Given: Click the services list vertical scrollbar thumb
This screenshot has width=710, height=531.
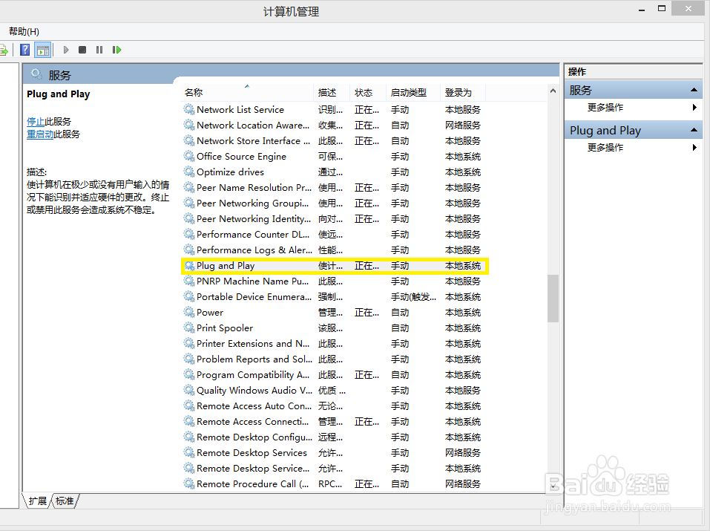Looking at the screenshot, I should 553,299.
